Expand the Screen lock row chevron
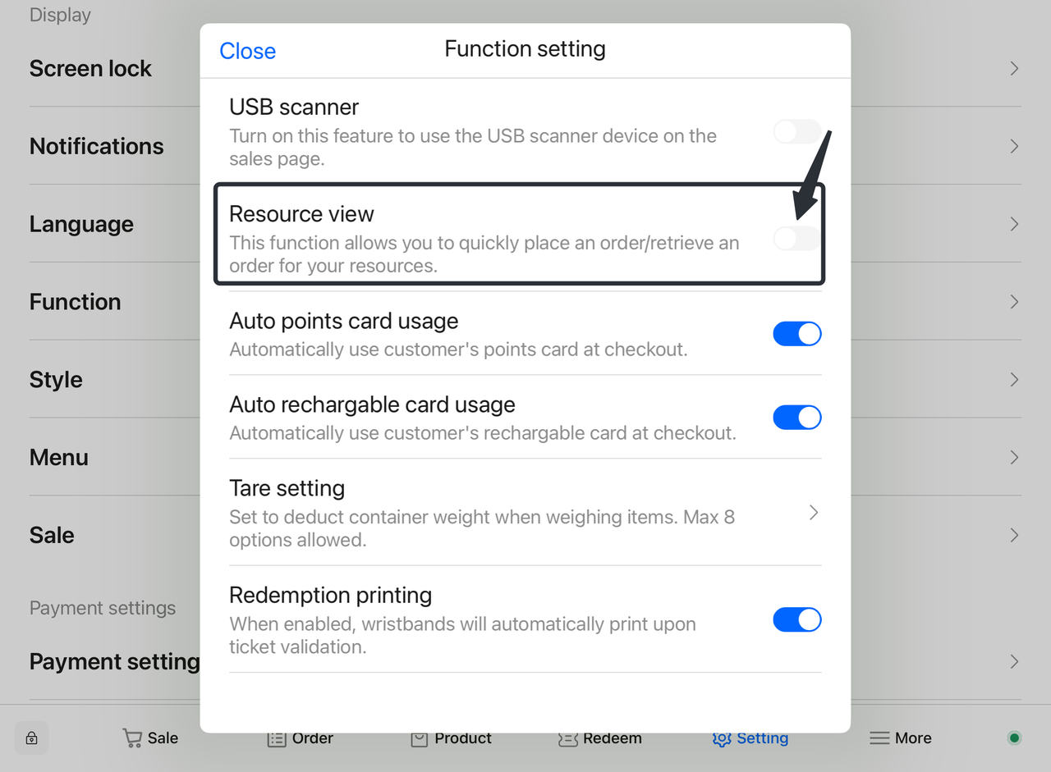Screen dimensions: 1051x772 [x=1014, y=68]
